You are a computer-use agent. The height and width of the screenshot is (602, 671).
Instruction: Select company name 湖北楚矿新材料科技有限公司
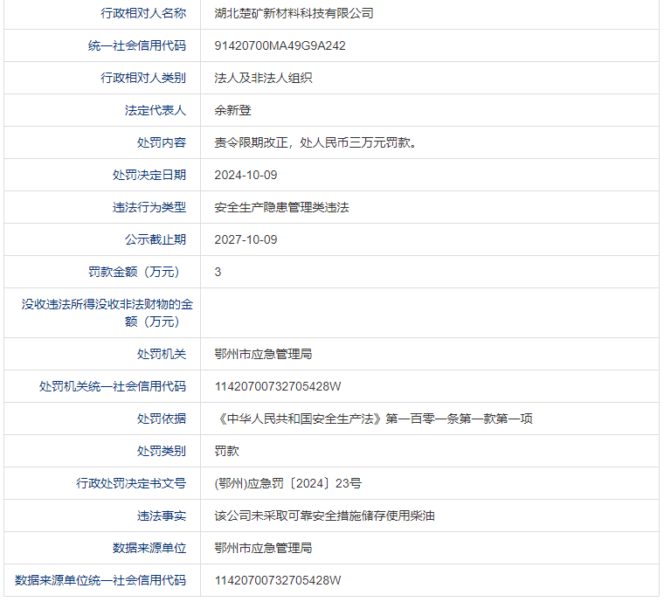tap(294, 13)
